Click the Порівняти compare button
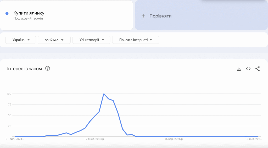 coord(160,16)
